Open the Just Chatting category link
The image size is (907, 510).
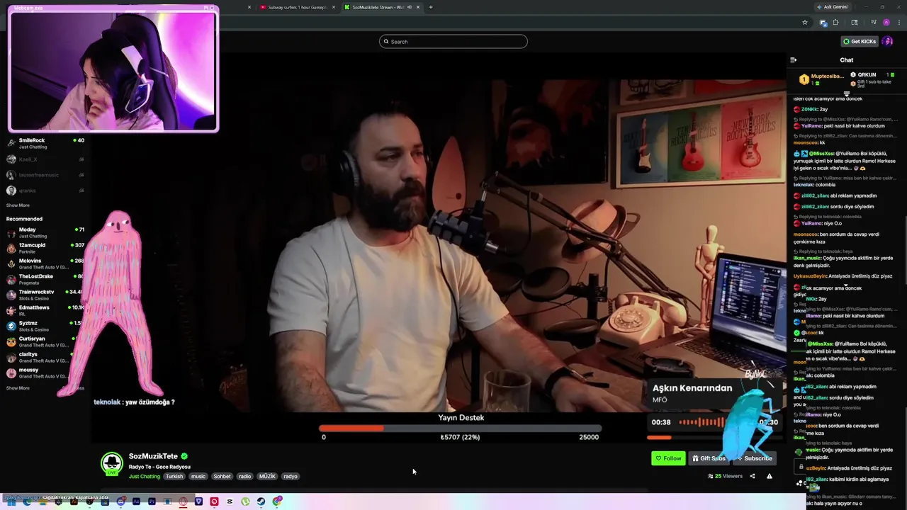click(145, 477)
